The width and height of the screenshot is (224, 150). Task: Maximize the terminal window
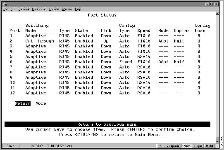(212, 4)
